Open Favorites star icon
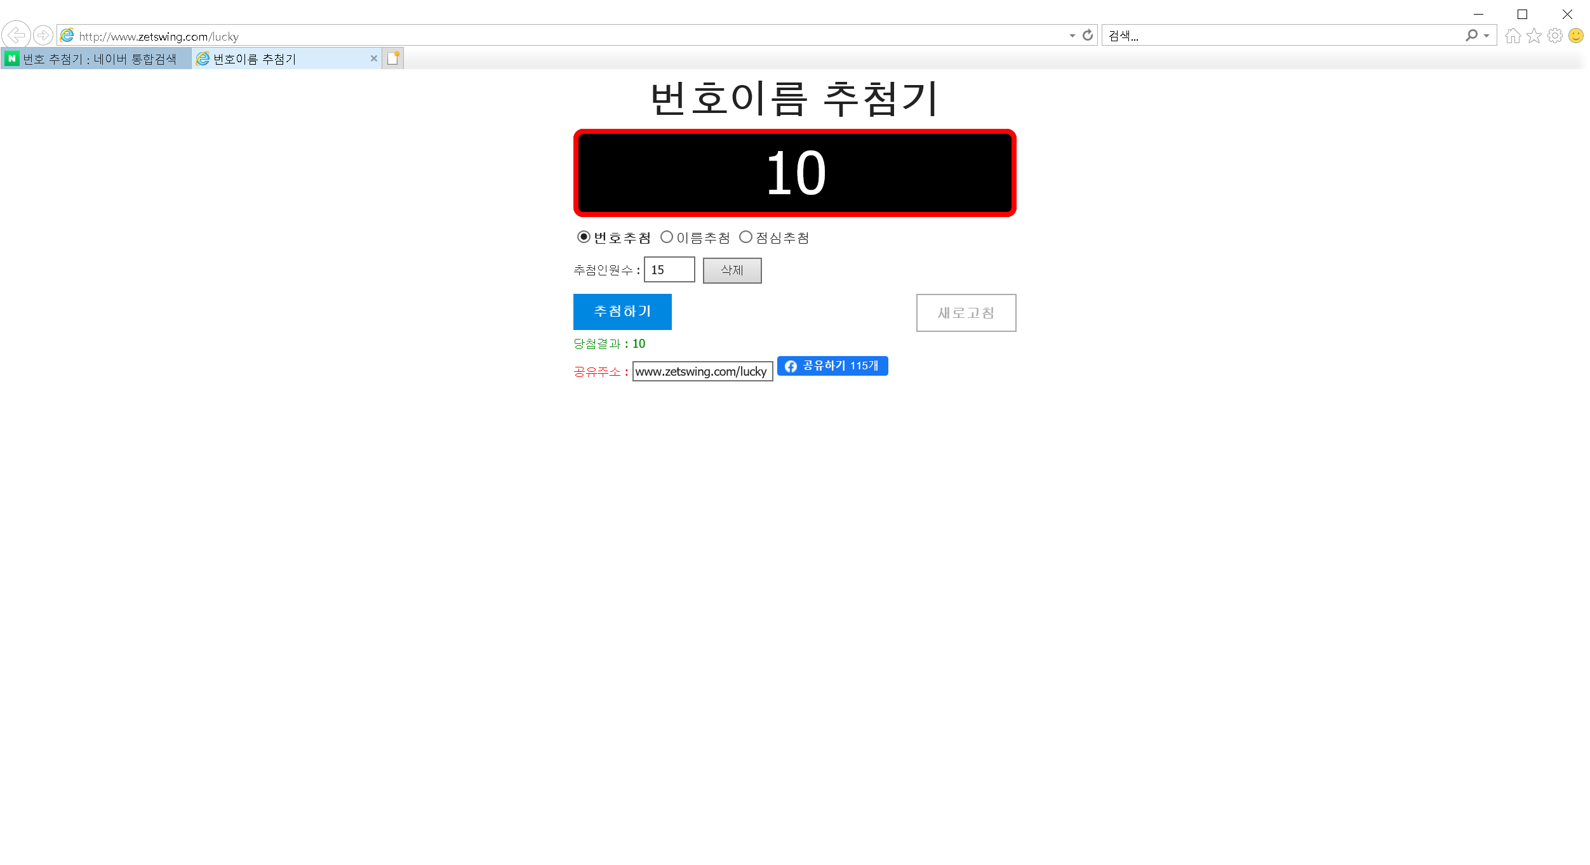 (x=1534, y=36)
